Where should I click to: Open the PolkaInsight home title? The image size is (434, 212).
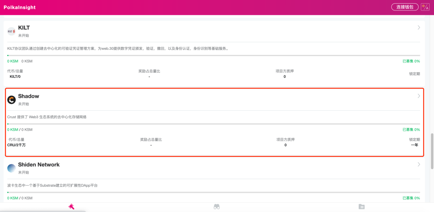click(20, 8)
